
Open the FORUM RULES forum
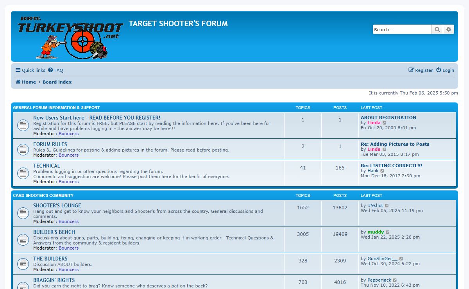click(50, 144)
